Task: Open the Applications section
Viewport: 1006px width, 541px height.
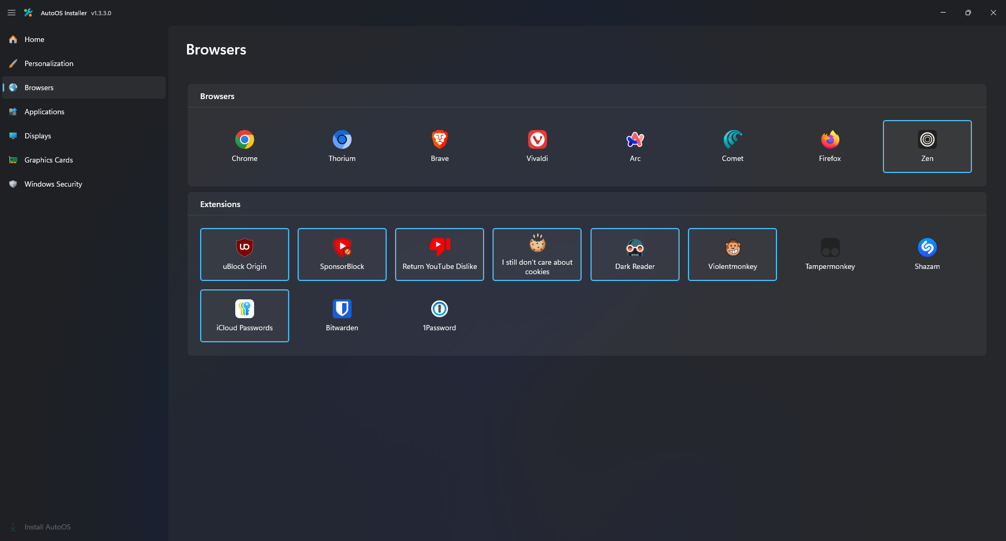Action: pos(84,112)
